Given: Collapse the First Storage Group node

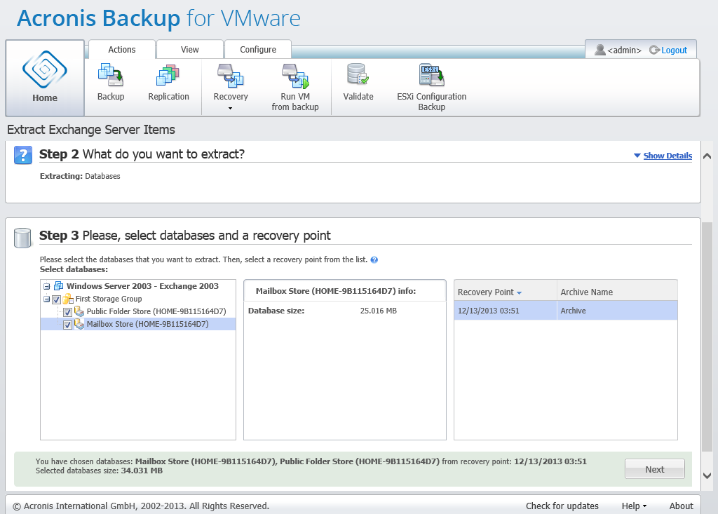Looking at the screenshot, I should [x=46, y=299].
